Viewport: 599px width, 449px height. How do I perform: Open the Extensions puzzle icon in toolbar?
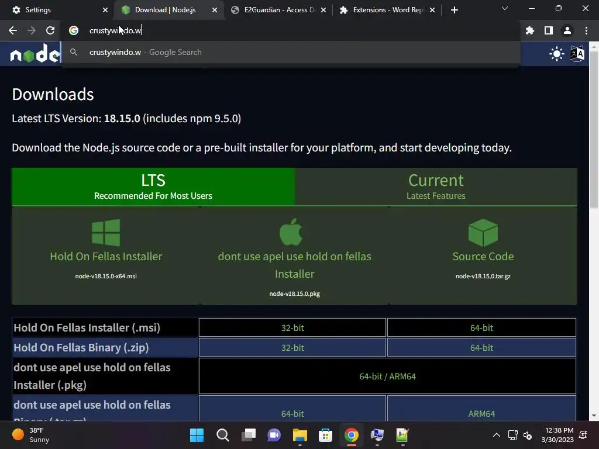pyautogui.click(x=530, y=30)
